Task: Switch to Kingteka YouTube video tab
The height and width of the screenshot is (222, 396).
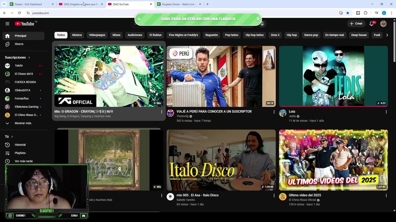Action: tap(81, 4)
